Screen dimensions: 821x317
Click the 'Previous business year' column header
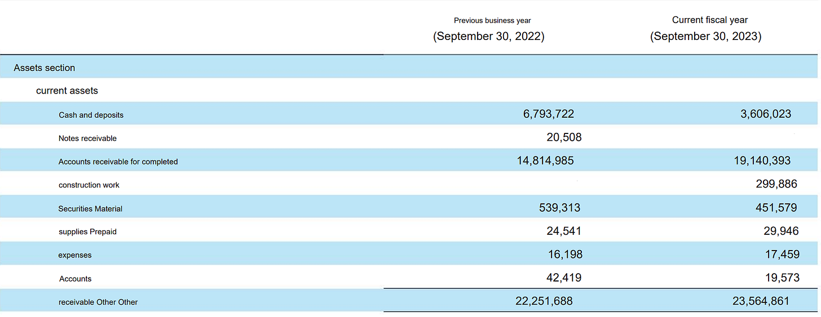[492, 20]
